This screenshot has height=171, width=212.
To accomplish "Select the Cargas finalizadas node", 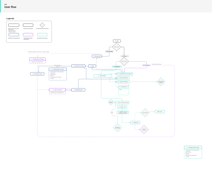I will tap(123, 82).
